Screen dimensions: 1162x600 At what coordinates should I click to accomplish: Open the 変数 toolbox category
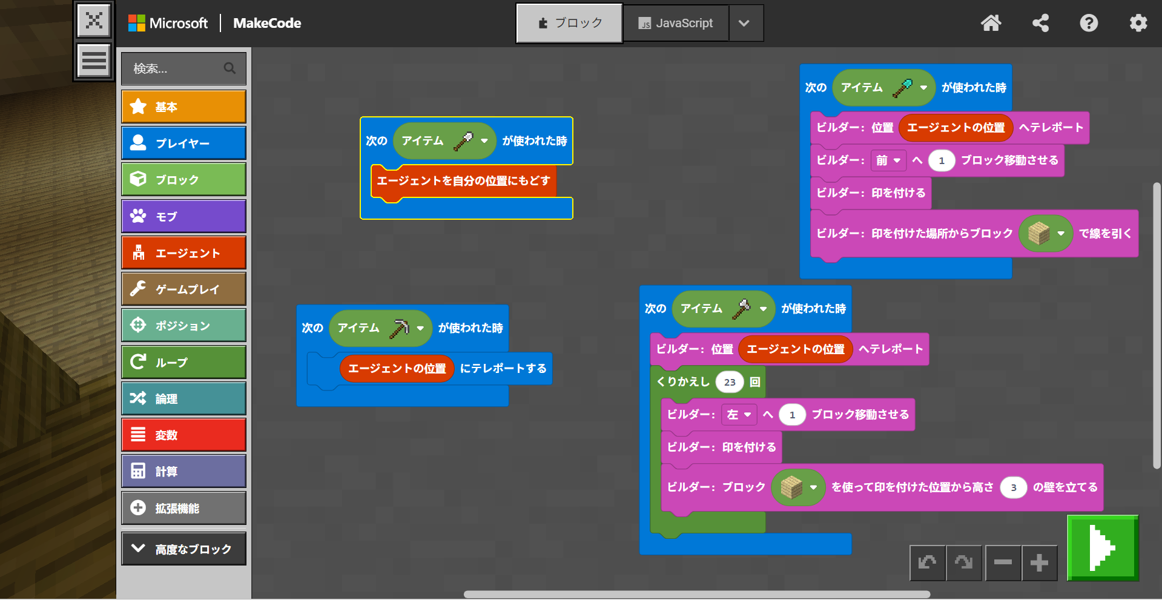183,435
